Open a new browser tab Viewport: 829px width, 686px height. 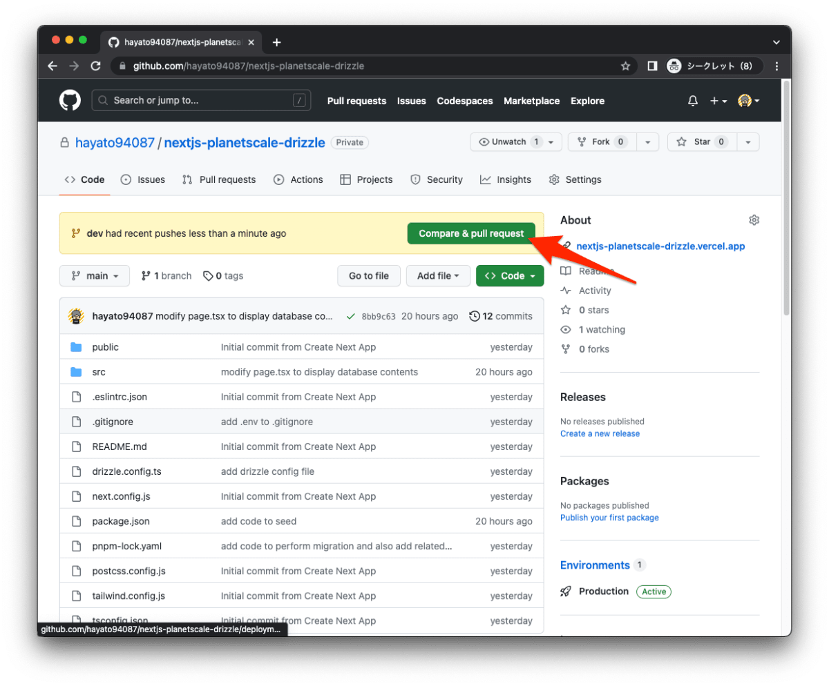(276, 42)
